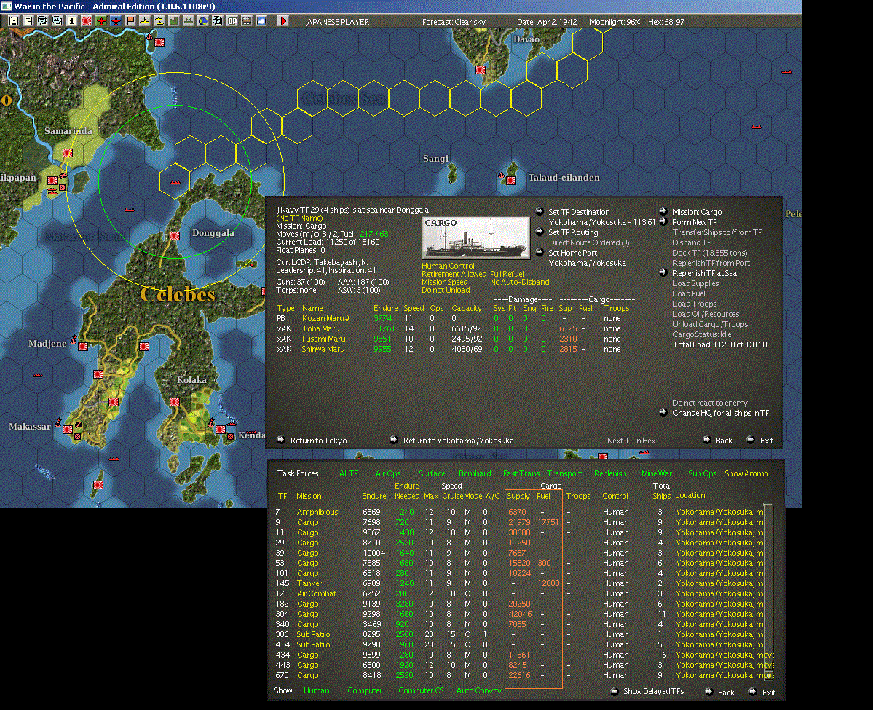Click arrow beside Set TF Destination
873x710 pixels.
point(539,211)
